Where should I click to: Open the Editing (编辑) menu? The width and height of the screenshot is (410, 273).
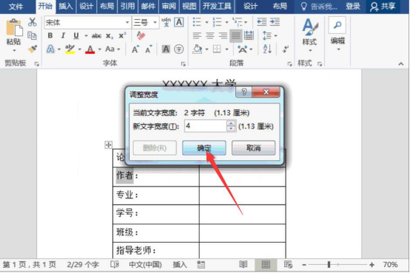coord(337,34)
